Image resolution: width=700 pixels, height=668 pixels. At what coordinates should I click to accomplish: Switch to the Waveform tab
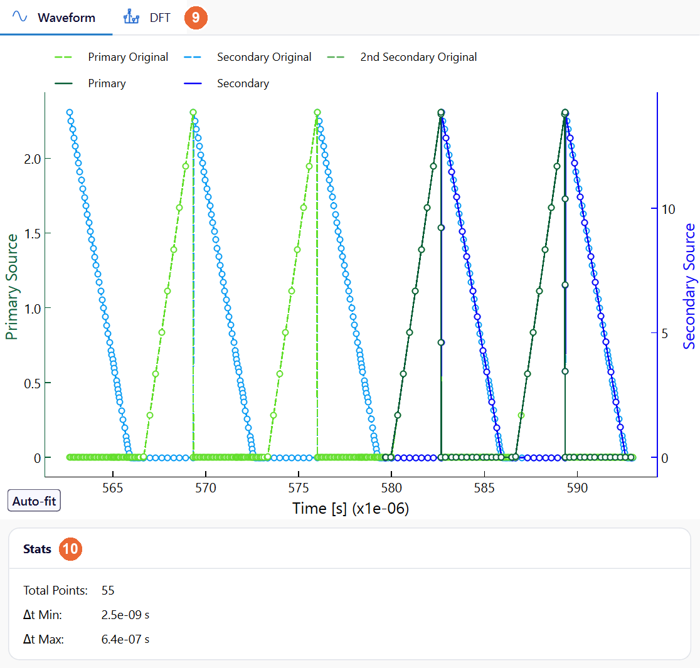(56, 18)
